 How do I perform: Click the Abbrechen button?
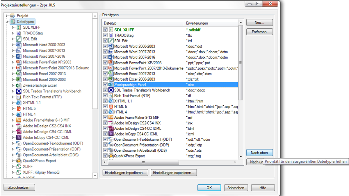coord(236,188)
